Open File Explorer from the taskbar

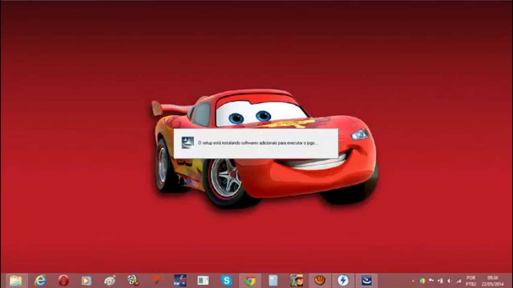[x=16, y=280]
